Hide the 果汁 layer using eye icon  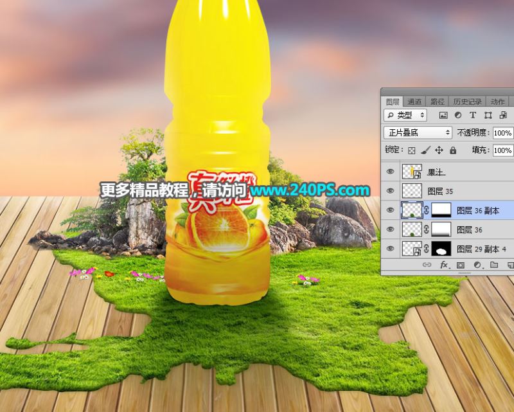point(390,172)
